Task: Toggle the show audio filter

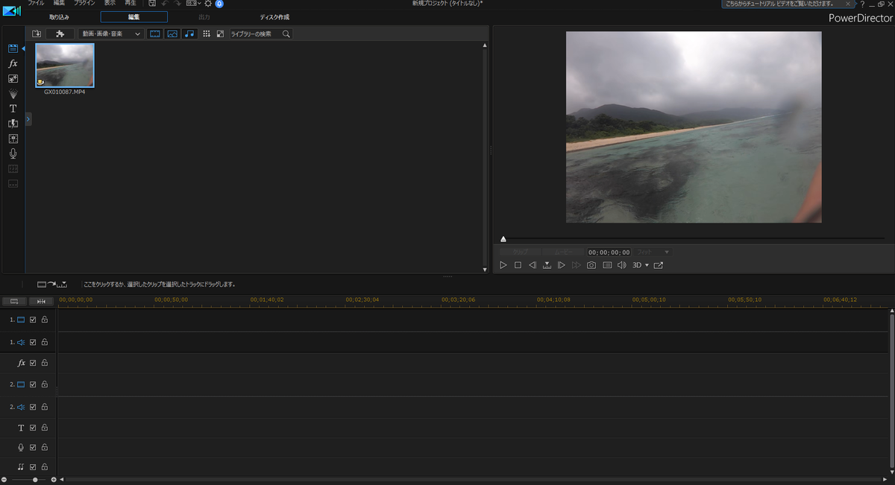Action: [x=189, y=34]
